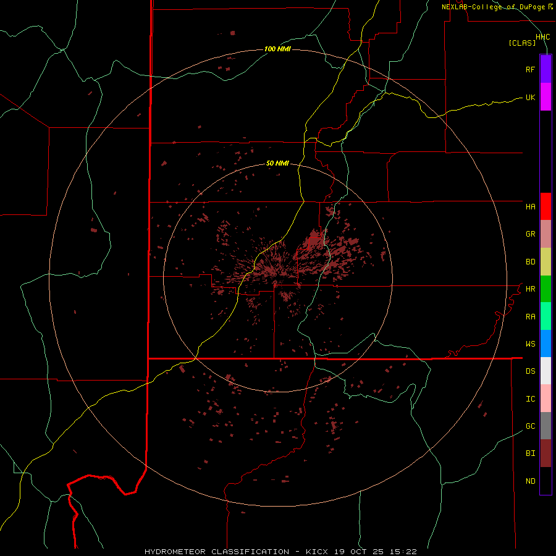556x556 pixels.
Task: Click the yellow BD legend swatch
Action: [545, 262]
